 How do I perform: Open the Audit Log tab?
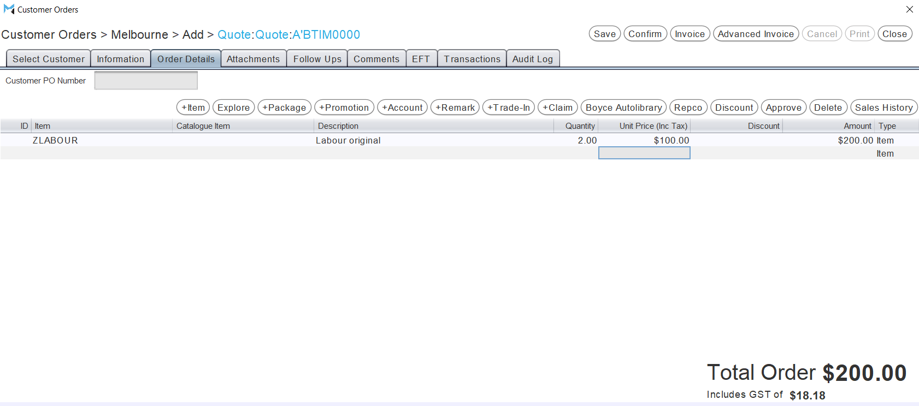pos(533,59)
